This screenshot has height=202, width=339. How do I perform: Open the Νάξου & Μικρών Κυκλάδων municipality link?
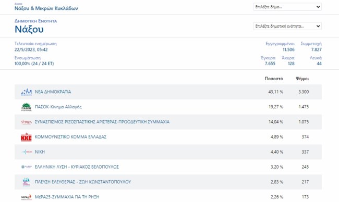(46, 8)
